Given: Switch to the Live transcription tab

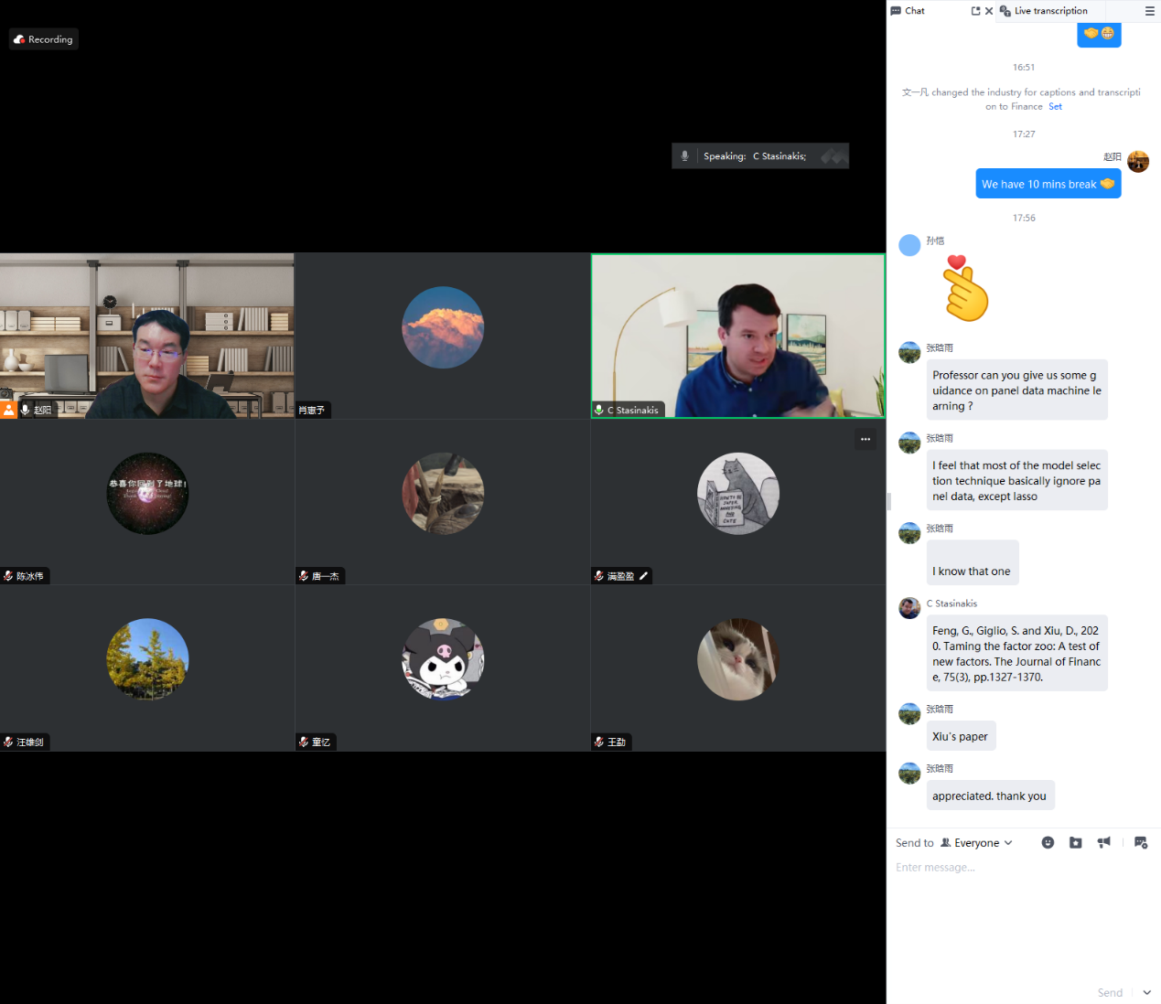Looking at the screenshot, I should point(1049,11).
